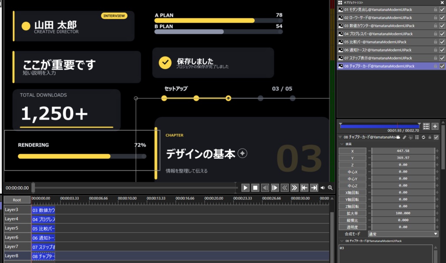Click the plus button to add an effect
Viewport: 446px width, 263px height.
tap(435, 126)
